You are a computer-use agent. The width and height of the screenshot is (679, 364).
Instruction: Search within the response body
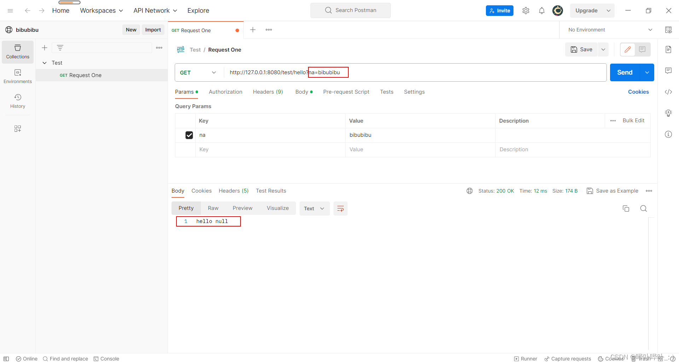644,209
